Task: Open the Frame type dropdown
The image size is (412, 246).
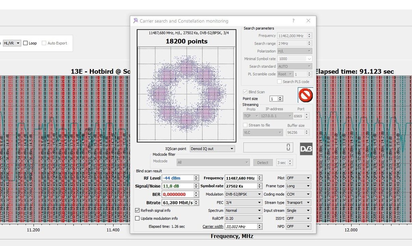Action: (298, 186)
